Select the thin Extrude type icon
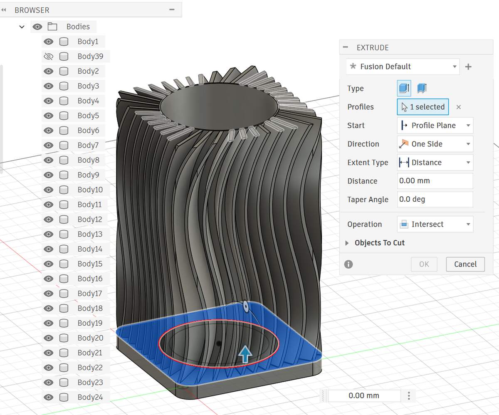Screen dimensions: 499x415 tap(422, 88)
